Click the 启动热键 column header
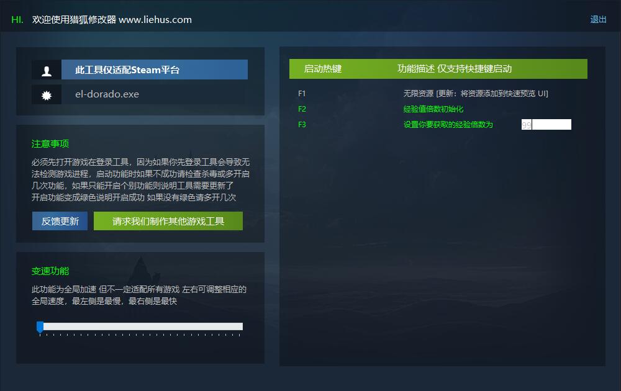Image resolution: width=621 pixels, height=391 pixels. [x=323, y=69]
